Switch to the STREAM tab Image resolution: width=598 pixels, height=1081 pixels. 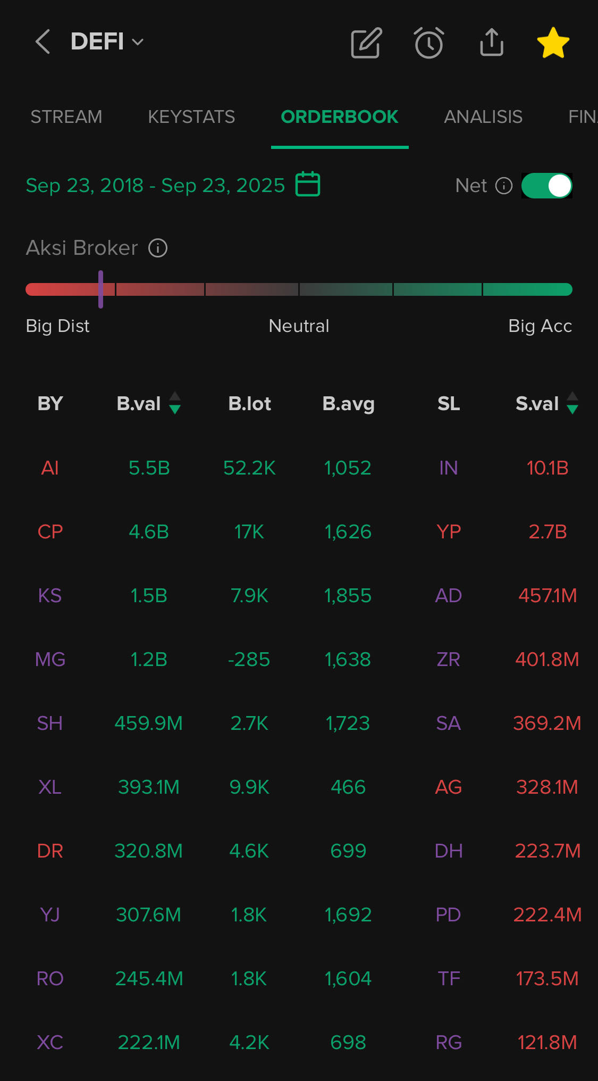pyautogui.click(x=66, y=117)
